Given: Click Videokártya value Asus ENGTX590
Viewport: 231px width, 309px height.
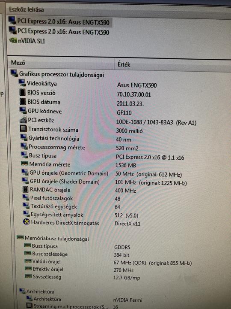Looking at the screenshot, I should click(137, 85).
